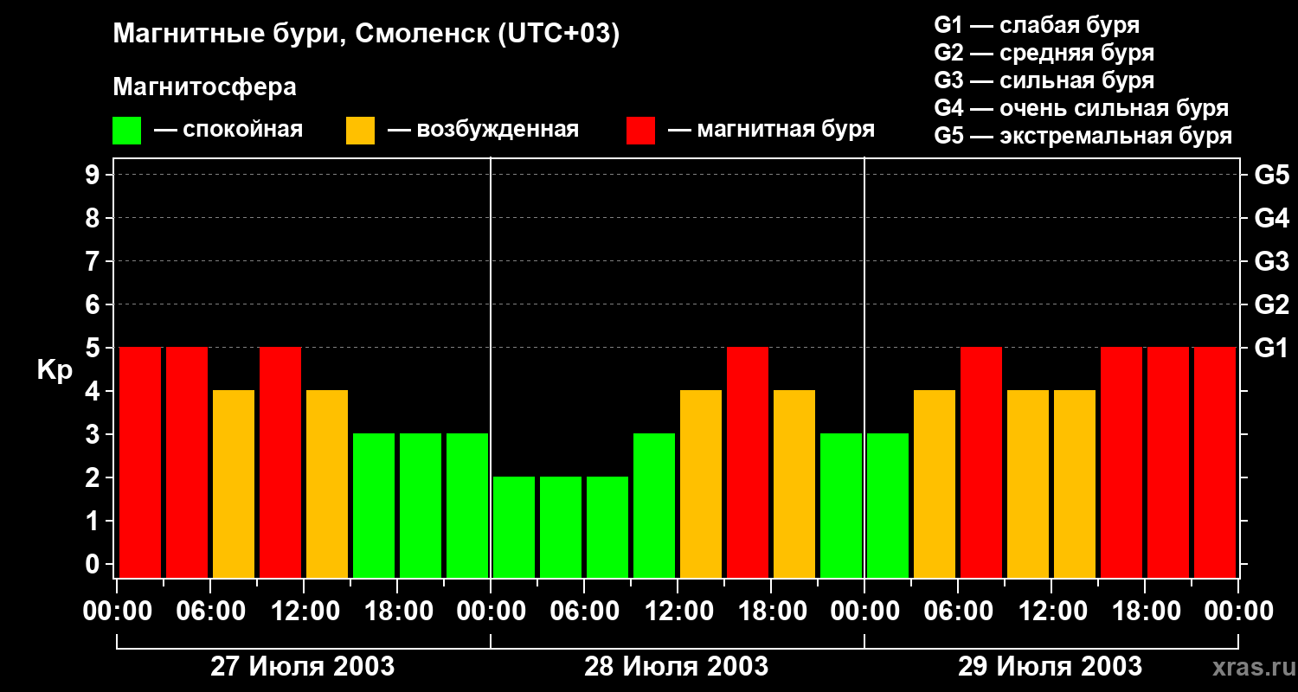This screenshot has height=692, width=1298.
Task: Click the 'G2' label on the right axis
Action: click(x=1271, y=304)
